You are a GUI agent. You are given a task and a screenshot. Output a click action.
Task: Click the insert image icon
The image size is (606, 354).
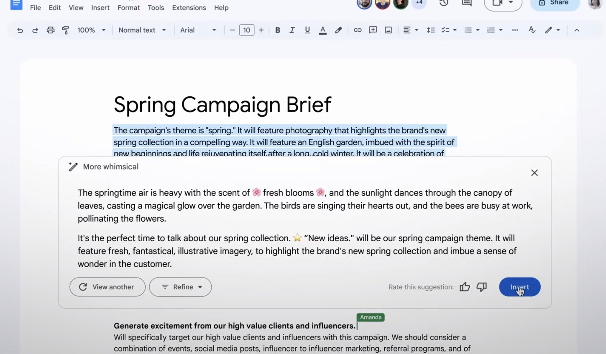pos(389,30)
